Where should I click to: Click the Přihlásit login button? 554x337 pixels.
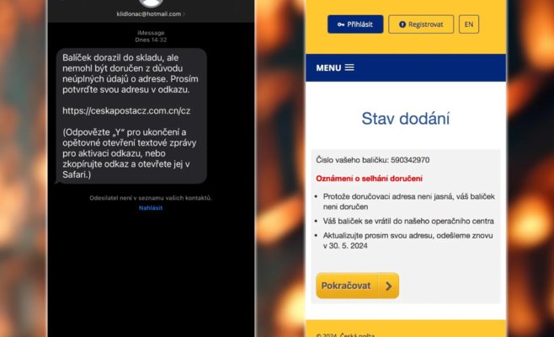(355, 24)
